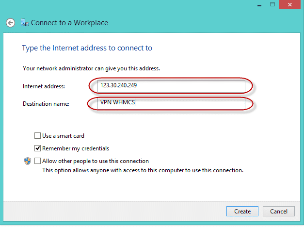This screenshot has height=228, width=304.
Task: Click the text Your network administrator can give you this address
Action: [x=91, y=68]
